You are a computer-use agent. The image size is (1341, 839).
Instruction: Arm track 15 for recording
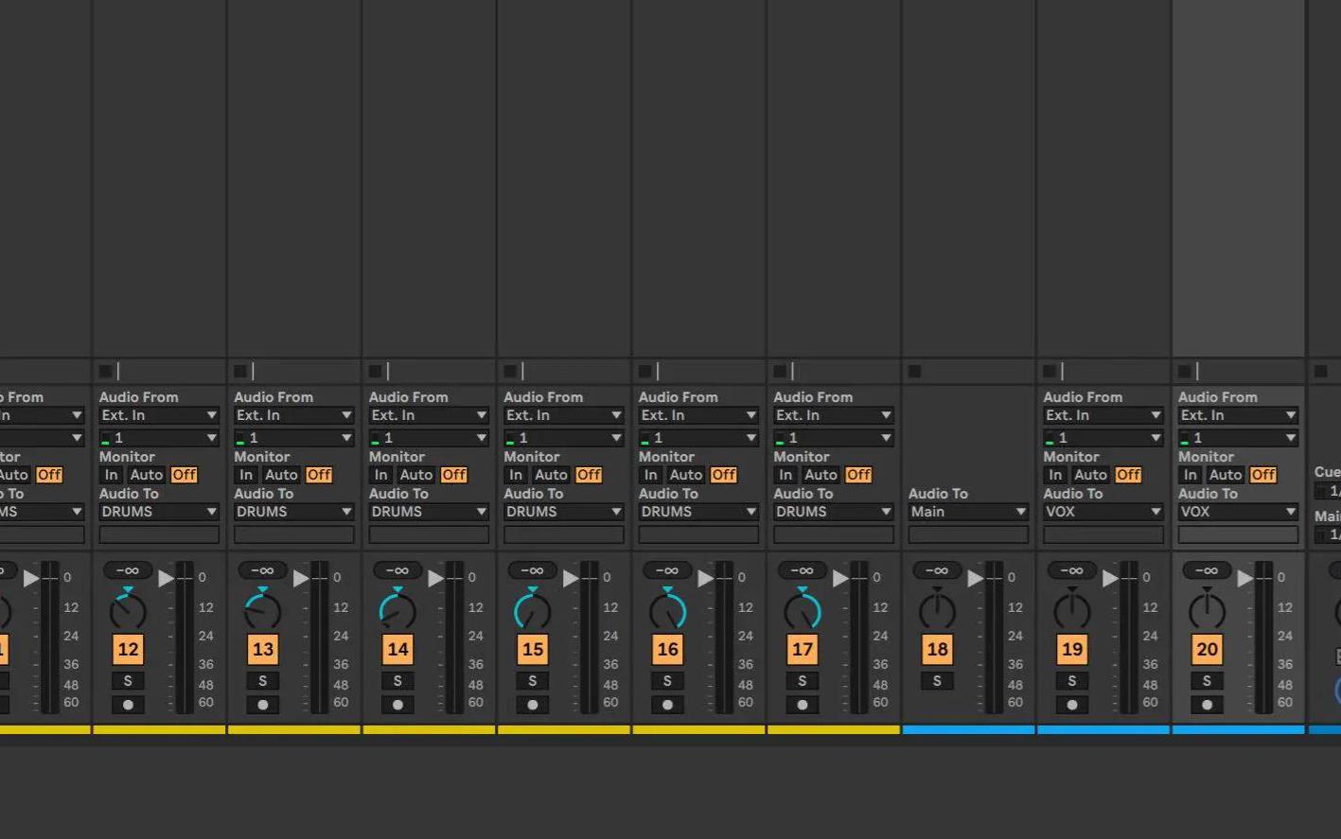pos(533,705)
